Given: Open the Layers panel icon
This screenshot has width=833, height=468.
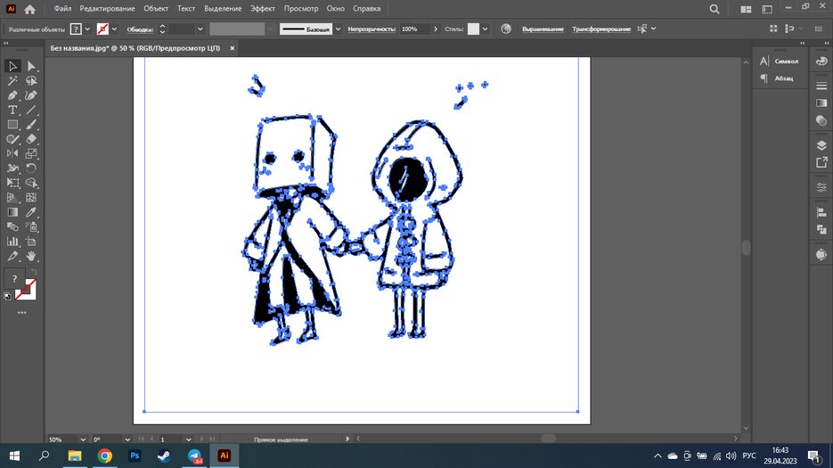Looking at the screenshot, I should (x=821, y=145).
